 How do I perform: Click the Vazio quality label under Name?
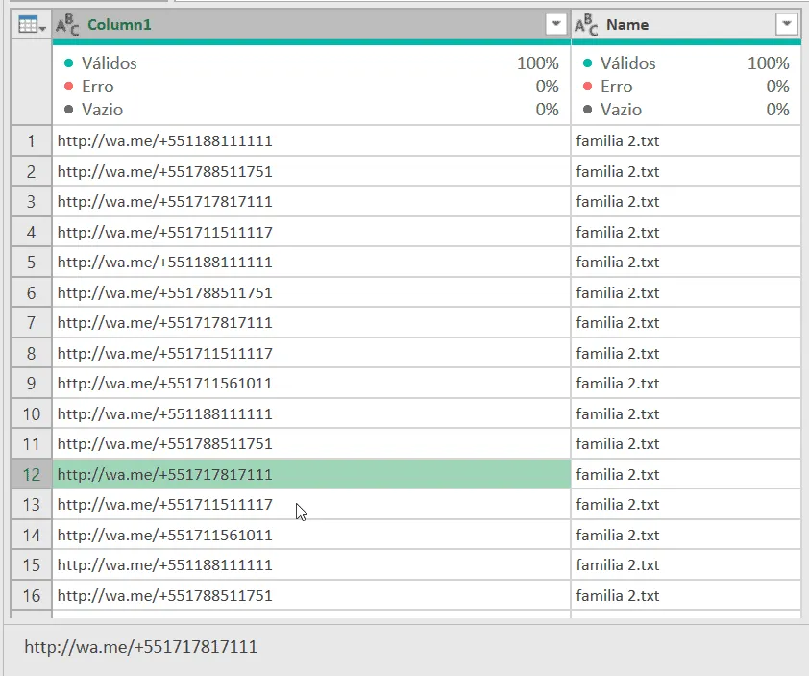tap(622, 110)
